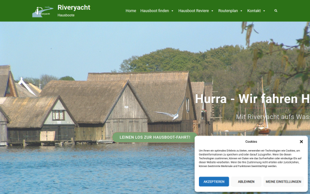Open the Hausboot Reviere menu item
The image size is (310, 194).
click(194, 11)
